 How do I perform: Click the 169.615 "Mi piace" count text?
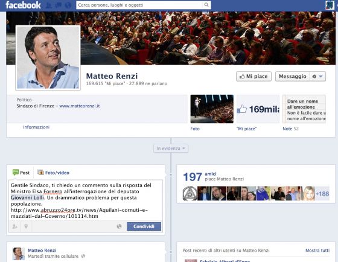point(106,83)
